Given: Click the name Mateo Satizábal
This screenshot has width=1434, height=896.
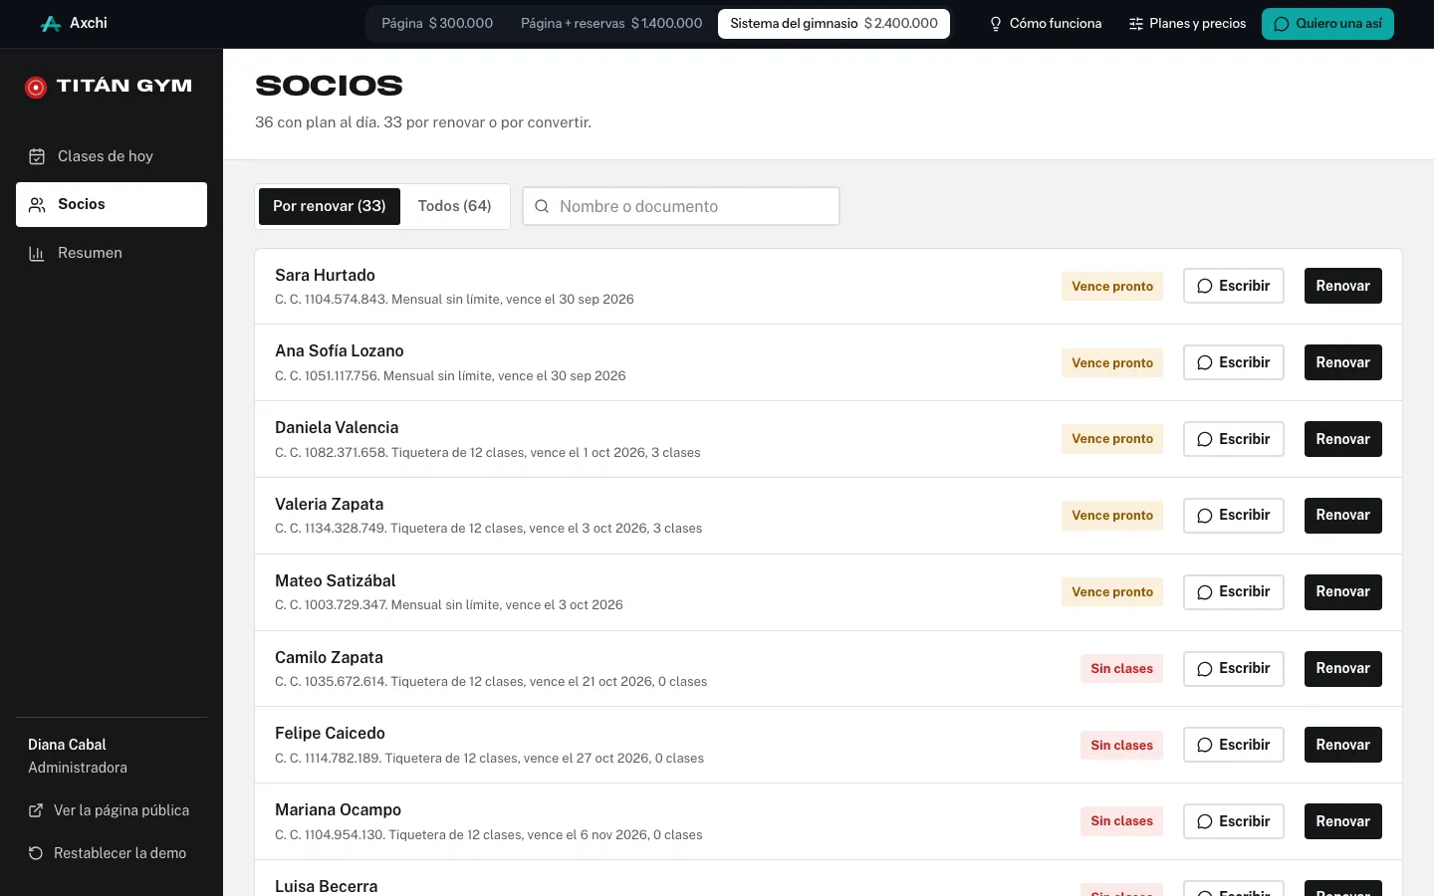Looking at the screenshot, I should [336, 580].
